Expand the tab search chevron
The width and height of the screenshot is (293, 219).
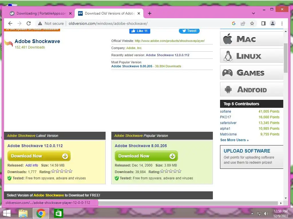pyautogui.click(x=254, y=13)
